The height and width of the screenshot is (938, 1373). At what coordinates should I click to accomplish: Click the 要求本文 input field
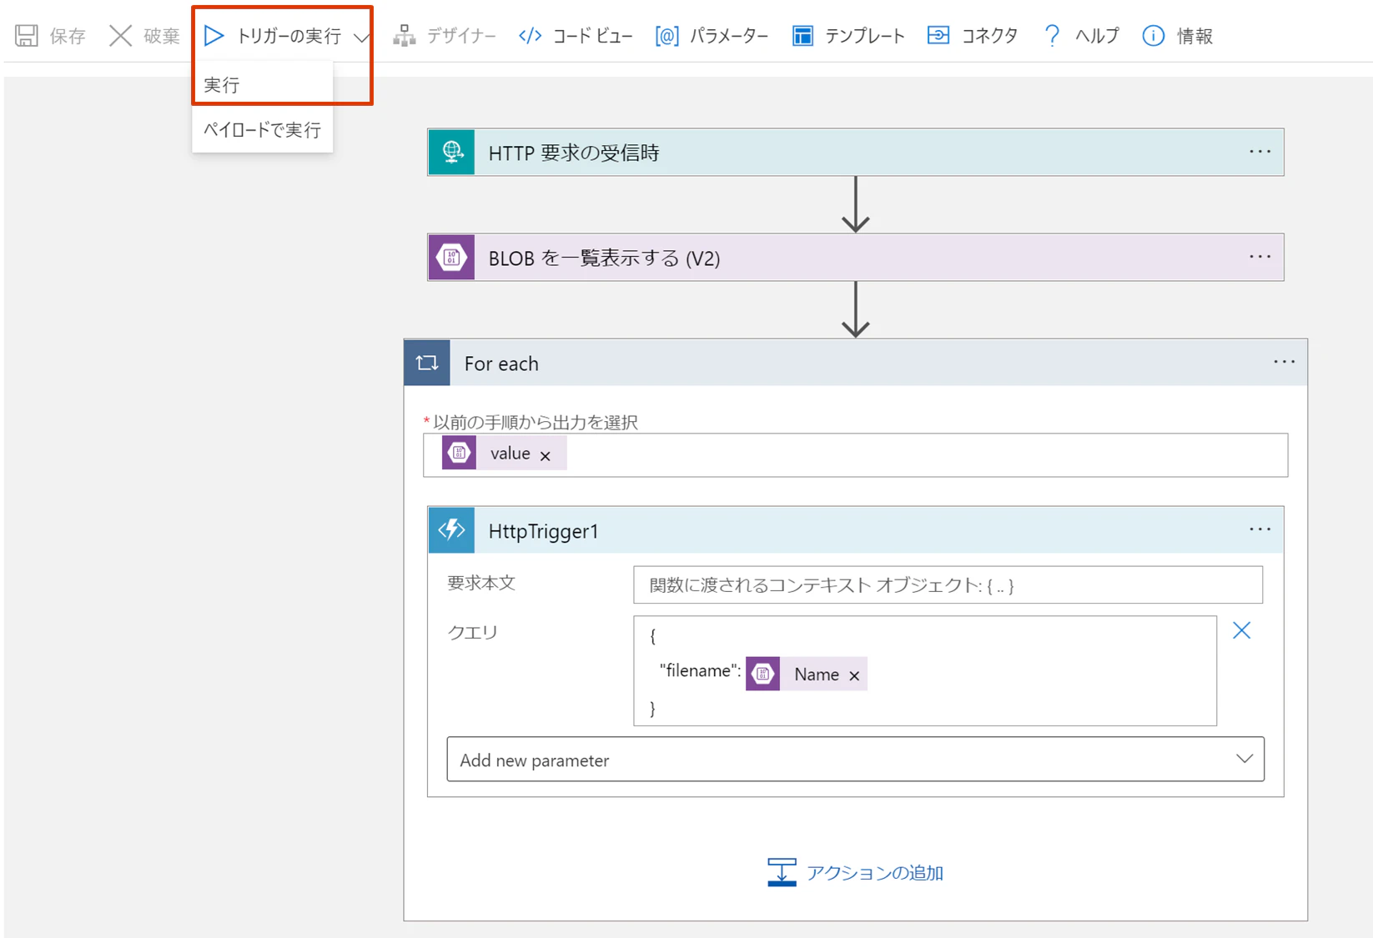pyautogui.click(x=948, y=584)
